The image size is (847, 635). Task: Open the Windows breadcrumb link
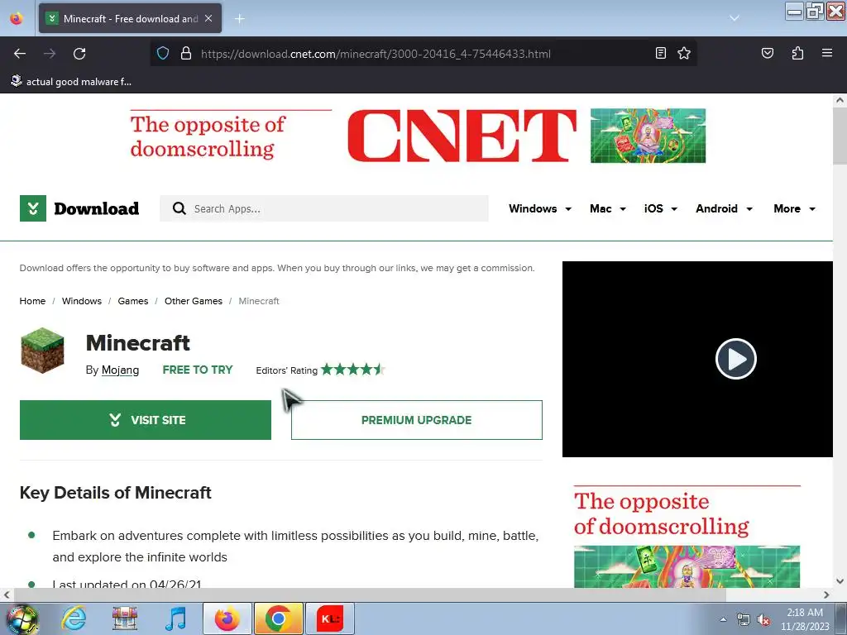pyautogui.click(x=82, y=301)
